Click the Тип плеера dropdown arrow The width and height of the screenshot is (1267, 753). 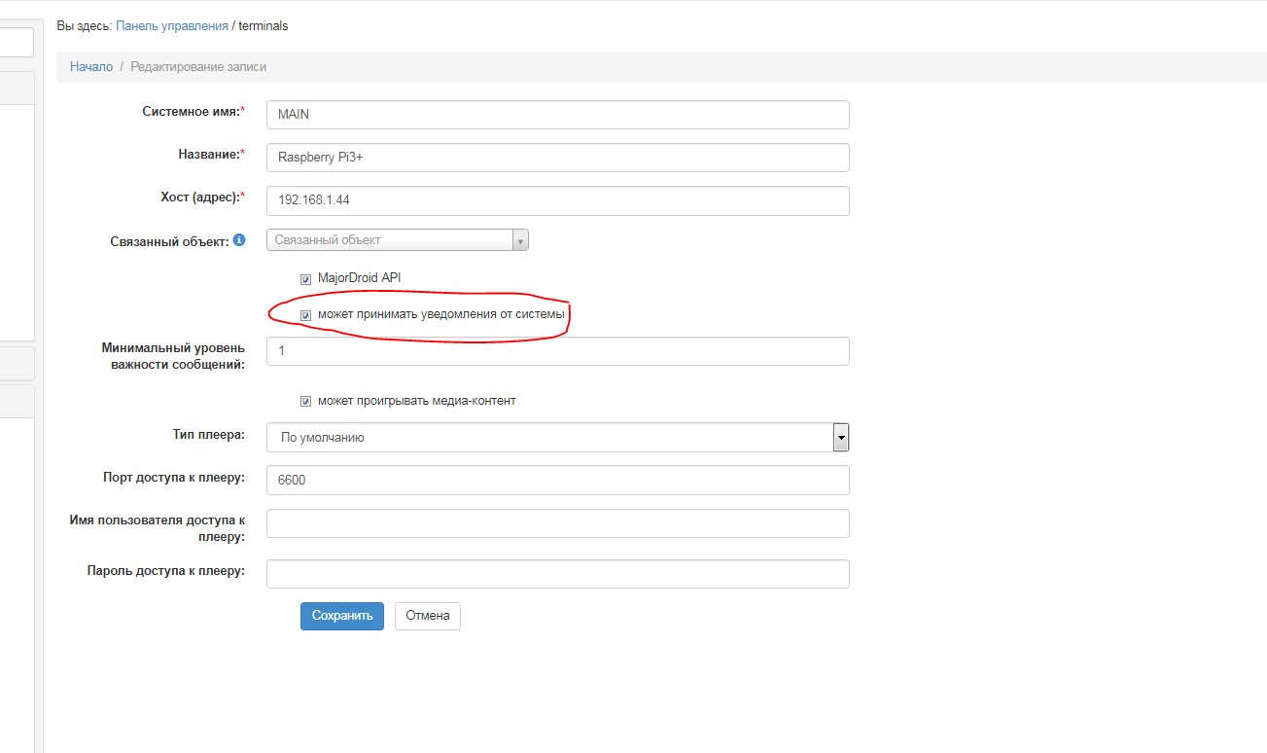[841, 438]
